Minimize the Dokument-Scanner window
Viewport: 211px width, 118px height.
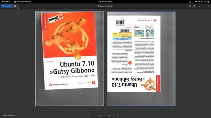click(200, 6)
